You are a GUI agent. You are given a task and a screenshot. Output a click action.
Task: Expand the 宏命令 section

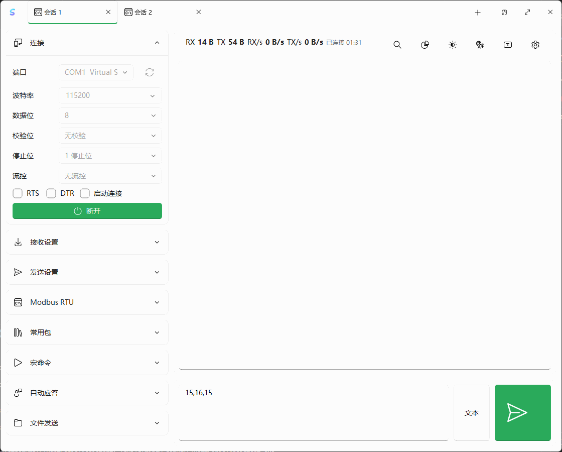[87, 363]
